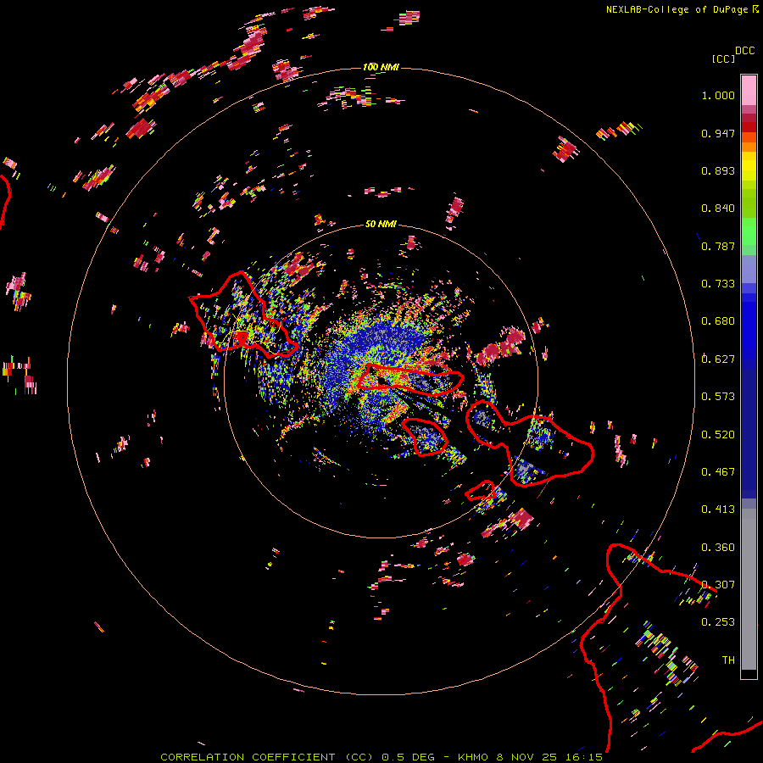Screen dimensions: 763x763
Task: Click the 100 NMI range ring label
Action: click(381, 67)
